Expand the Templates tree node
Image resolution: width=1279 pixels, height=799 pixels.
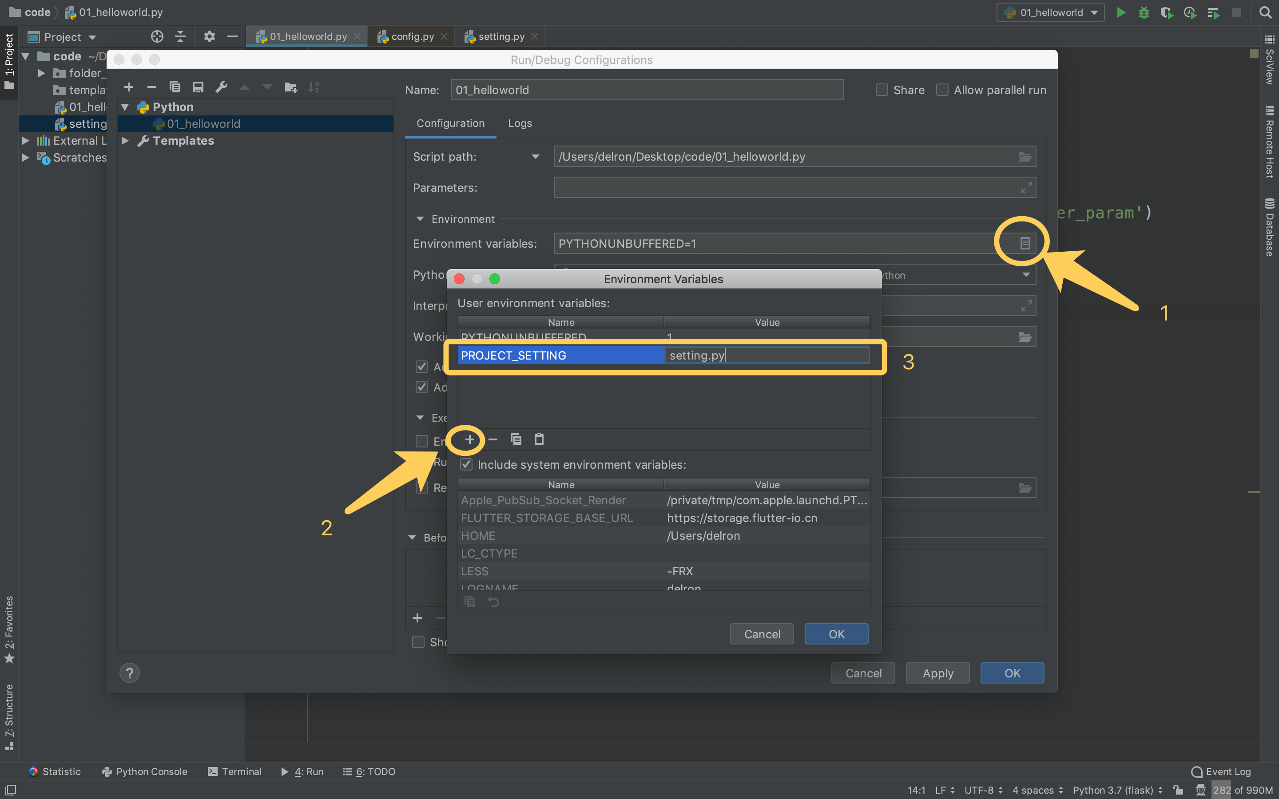125,141
